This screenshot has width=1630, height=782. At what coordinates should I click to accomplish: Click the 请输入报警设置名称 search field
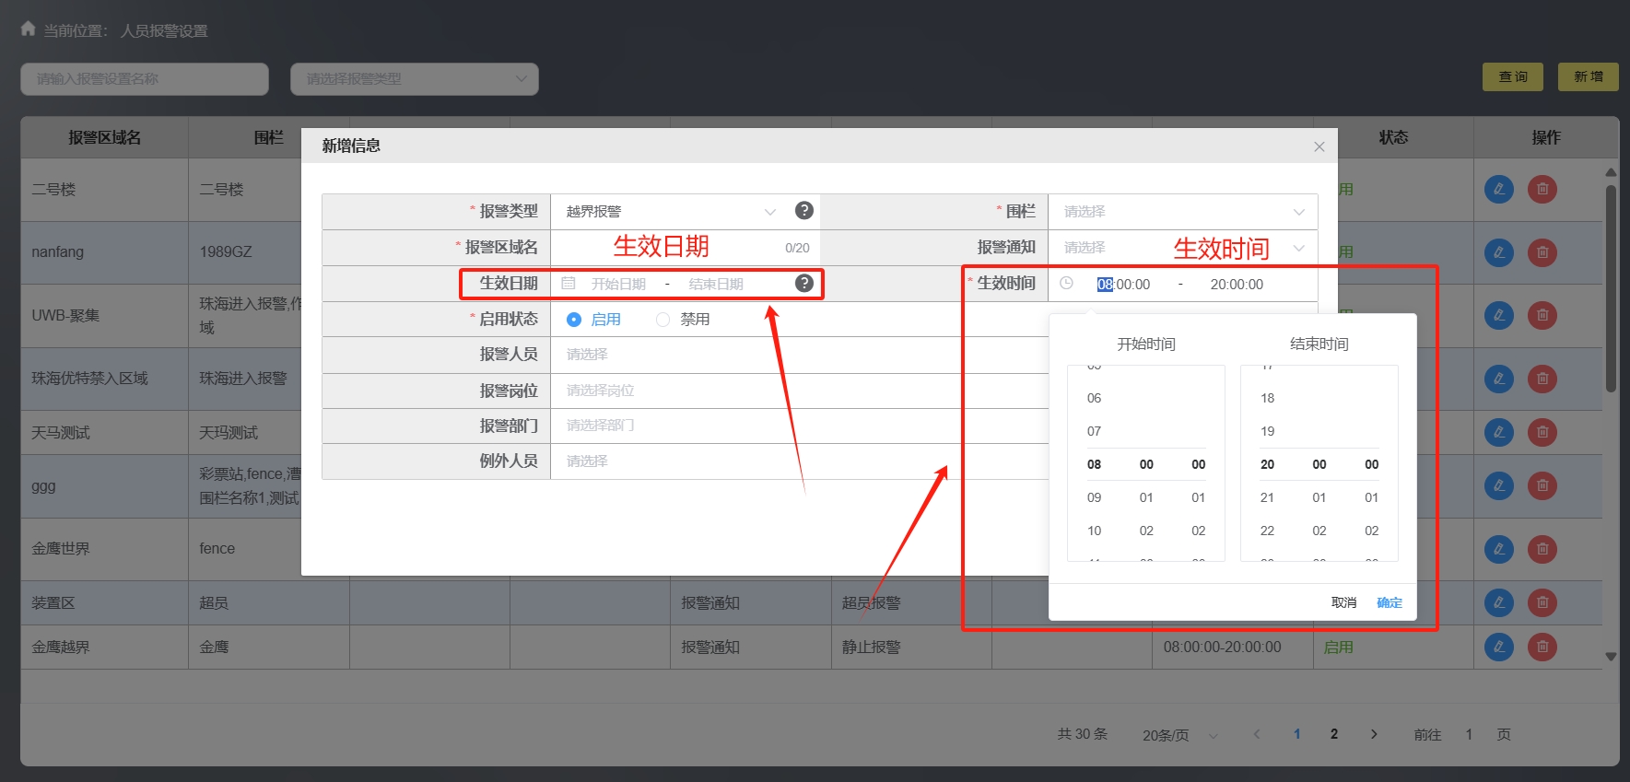145,79
